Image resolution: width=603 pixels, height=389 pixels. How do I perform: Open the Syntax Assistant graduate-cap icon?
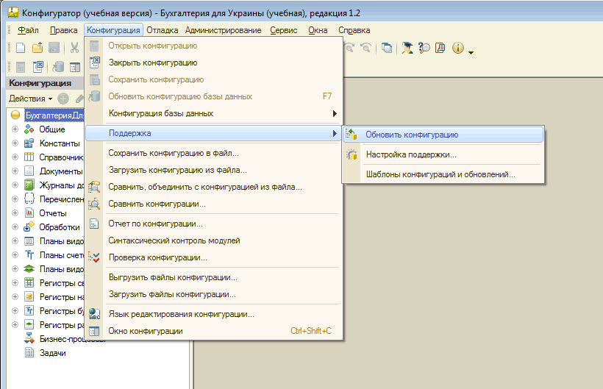[x=407, y=48]
